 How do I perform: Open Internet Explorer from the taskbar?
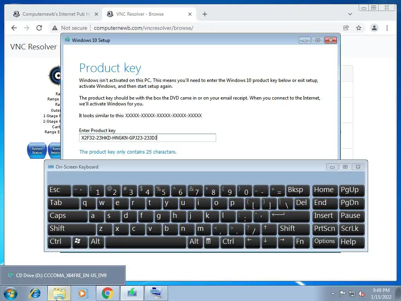(35, 293)
